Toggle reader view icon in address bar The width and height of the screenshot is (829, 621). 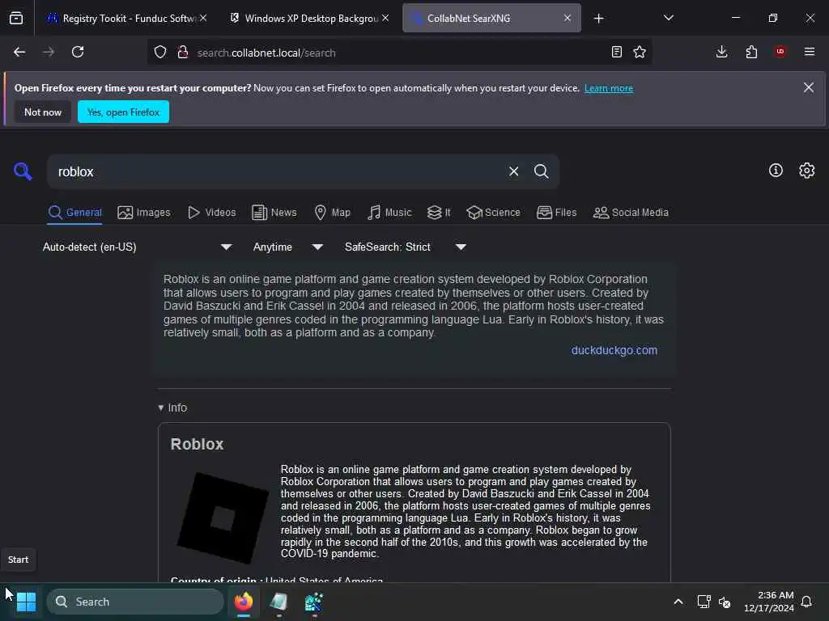(616, 52)
